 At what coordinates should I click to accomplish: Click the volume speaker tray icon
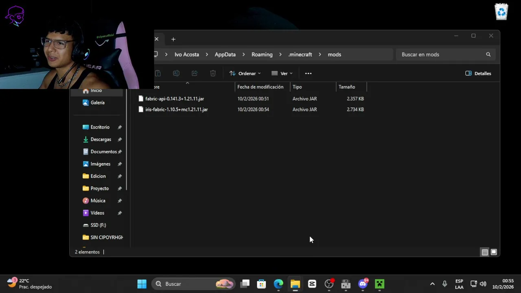point(483,284)
